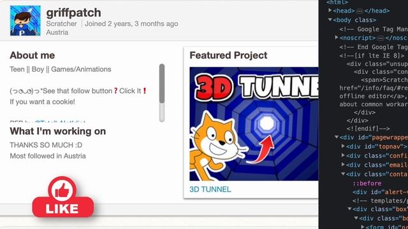Image resolution: width=408 pixels, height=229 pixels.
Task: Expand the div id topnav node
Action: [343, 146]
